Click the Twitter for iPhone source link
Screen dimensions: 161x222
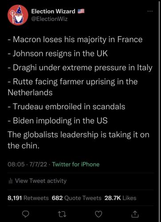tap(76, 164)
